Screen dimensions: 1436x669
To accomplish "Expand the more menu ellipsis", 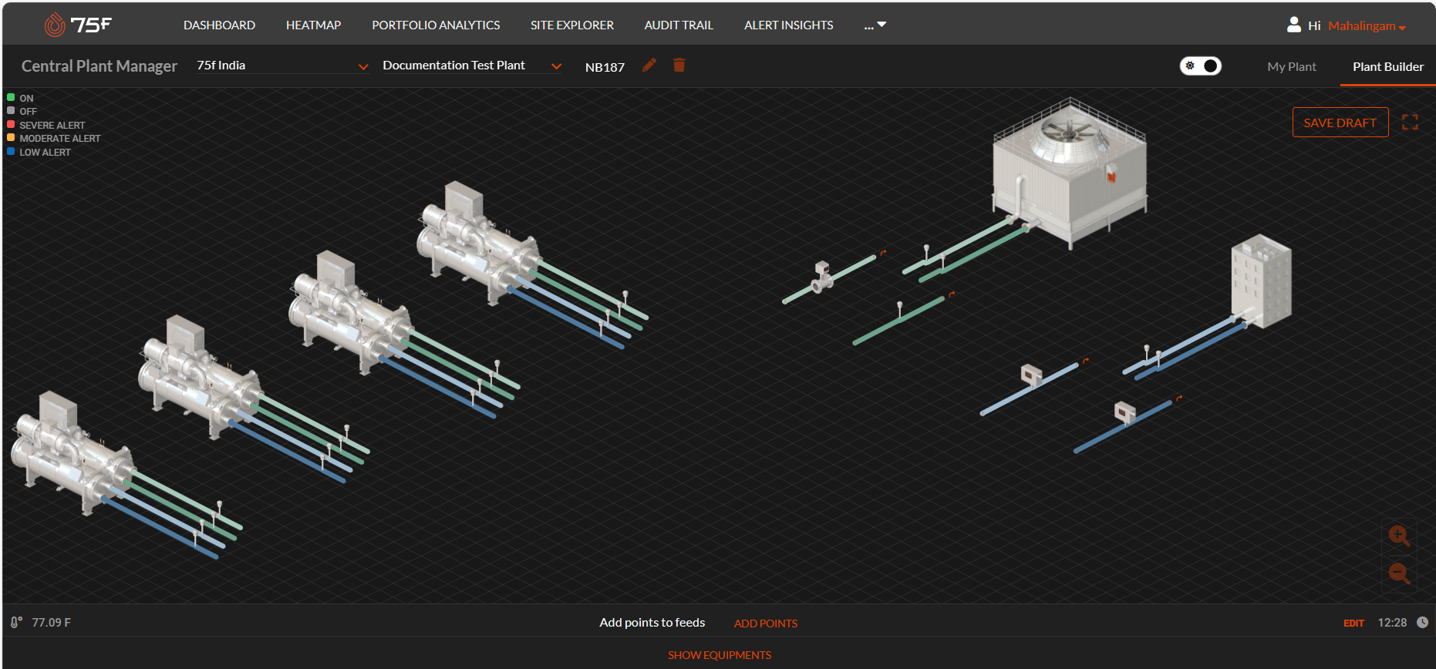I will [875, 25].
